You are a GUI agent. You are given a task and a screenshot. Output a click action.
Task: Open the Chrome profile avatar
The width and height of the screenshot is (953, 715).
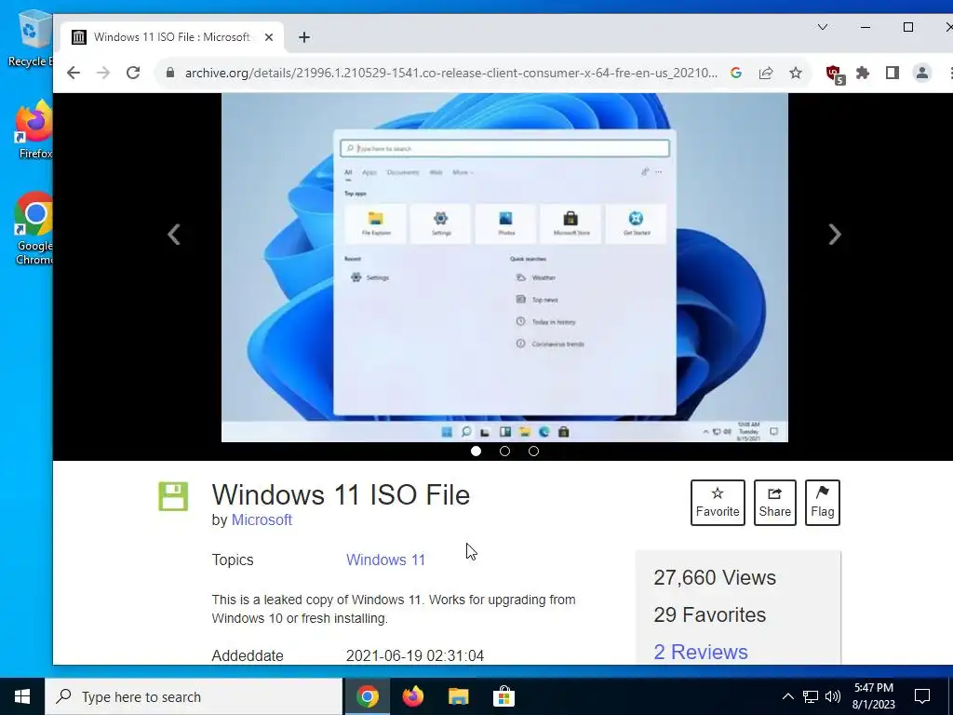click(x=922, y=73)
